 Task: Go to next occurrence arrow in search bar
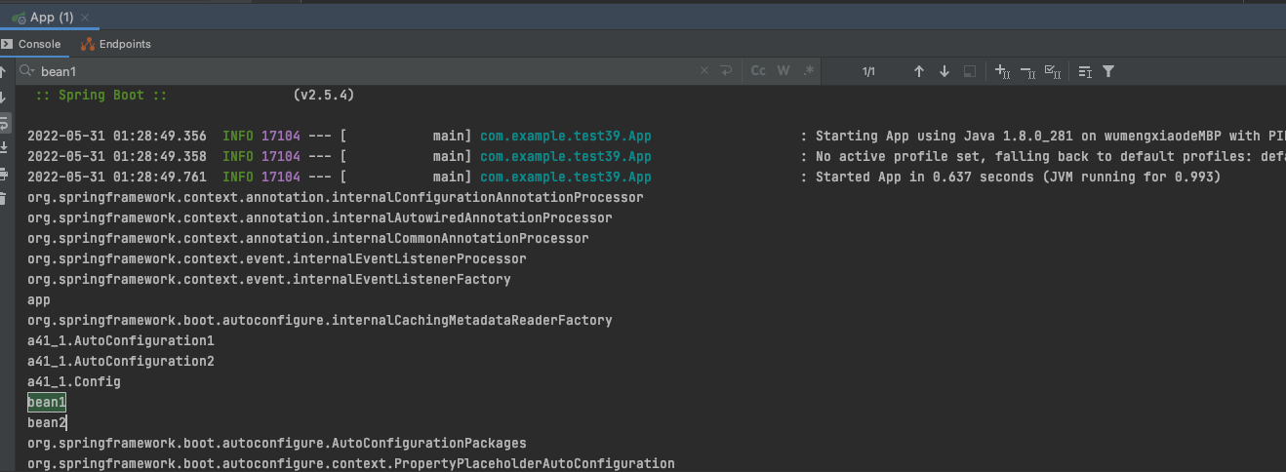pyautogui.click(x=944, y=71)
